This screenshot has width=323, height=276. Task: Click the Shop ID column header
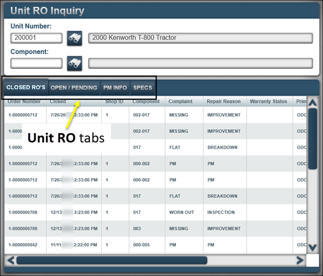[114, 101]
